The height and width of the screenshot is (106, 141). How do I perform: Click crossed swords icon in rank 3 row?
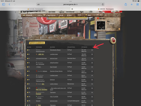click(x=92, y=59)
